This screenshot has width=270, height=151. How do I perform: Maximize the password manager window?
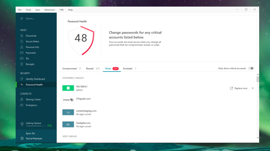(246, 9)
